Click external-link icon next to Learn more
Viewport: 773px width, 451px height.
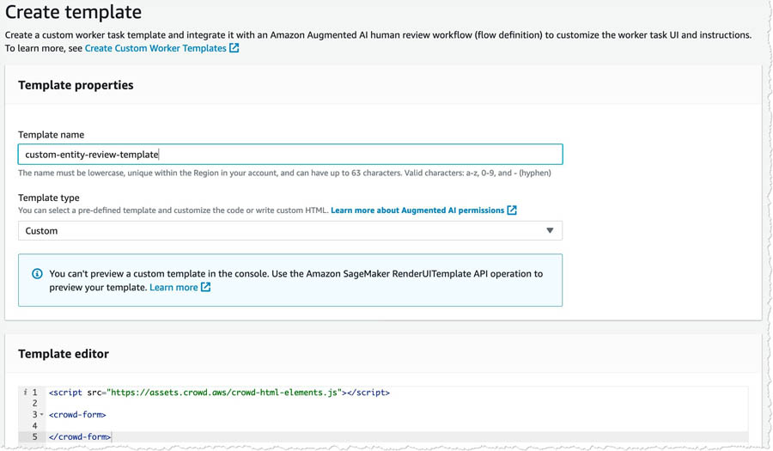click(x=205, y=287)
